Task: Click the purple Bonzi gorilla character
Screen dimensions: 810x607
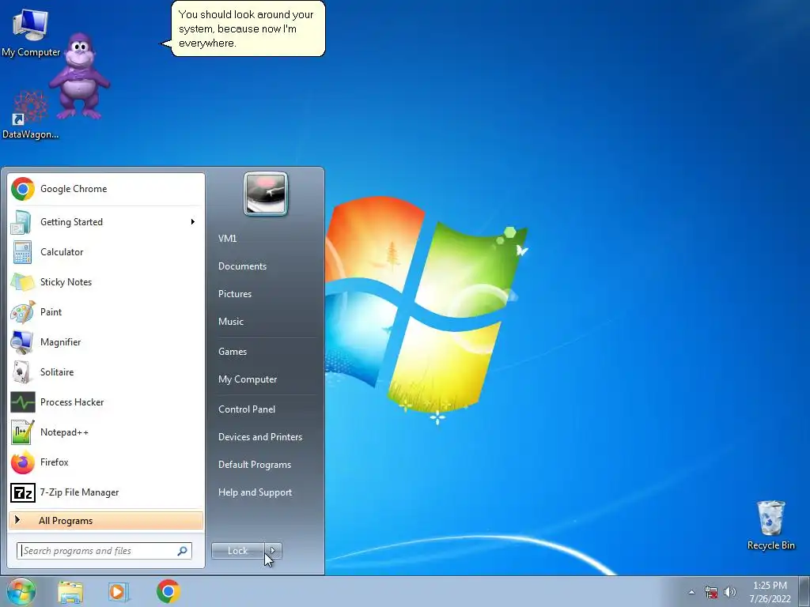Action: (79, 76)
